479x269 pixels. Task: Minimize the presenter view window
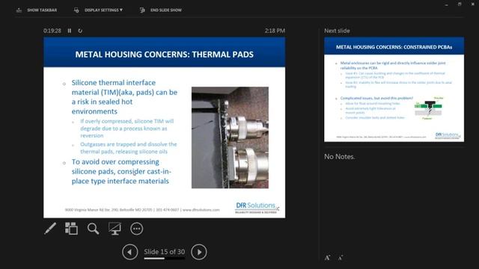(447, 4)
